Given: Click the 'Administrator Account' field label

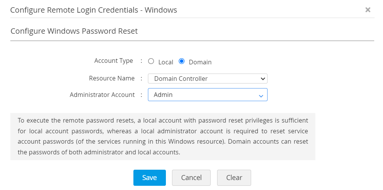Looking at the screenshot, I should point(102,95).
